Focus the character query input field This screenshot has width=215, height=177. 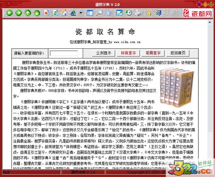tap(64, 53)
